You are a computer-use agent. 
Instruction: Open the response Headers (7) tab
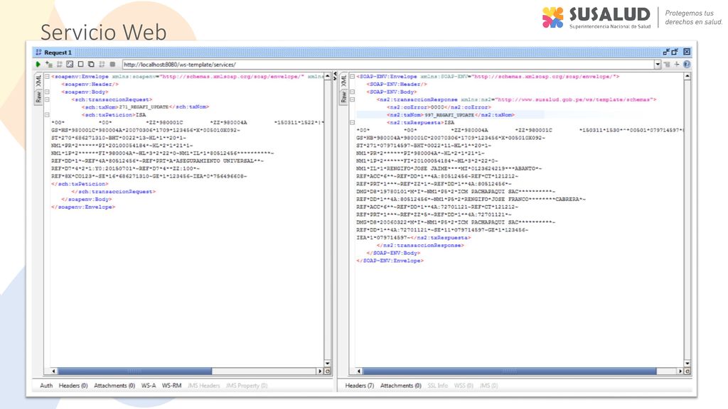(359, 386)
